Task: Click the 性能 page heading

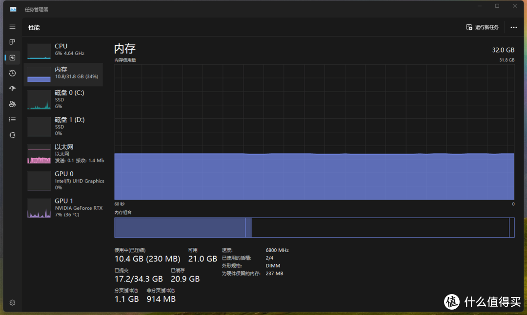Action: [x=34, y=28]
